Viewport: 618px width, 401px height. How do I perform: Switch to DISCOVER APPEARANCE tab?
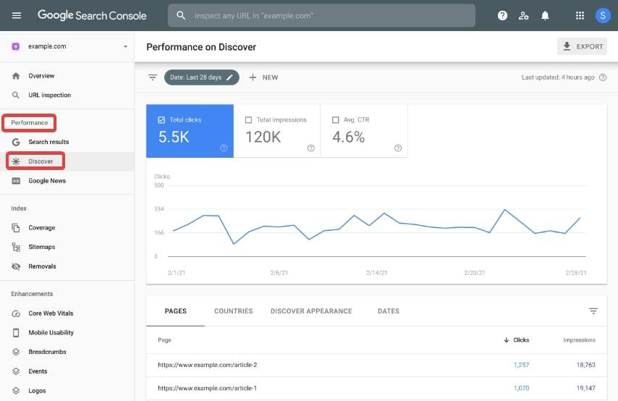[311, 311]
